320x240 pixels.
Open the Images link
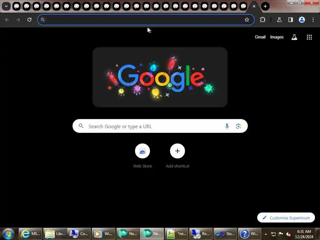pos(277,37)
